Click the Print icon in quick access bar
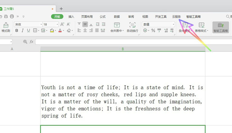 (x=12, y=16)
